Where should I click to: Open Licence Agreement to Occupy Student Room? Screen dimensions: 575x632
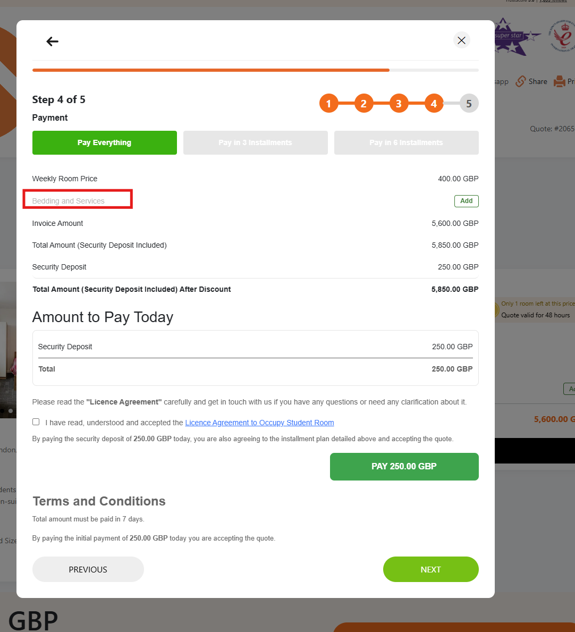coord(259,423)
